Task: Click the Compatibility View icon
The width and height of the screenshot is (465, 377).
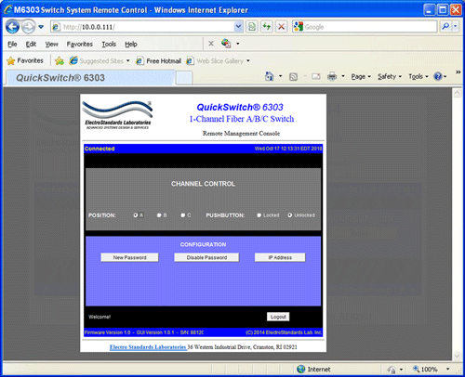Action: click(252, 27)
